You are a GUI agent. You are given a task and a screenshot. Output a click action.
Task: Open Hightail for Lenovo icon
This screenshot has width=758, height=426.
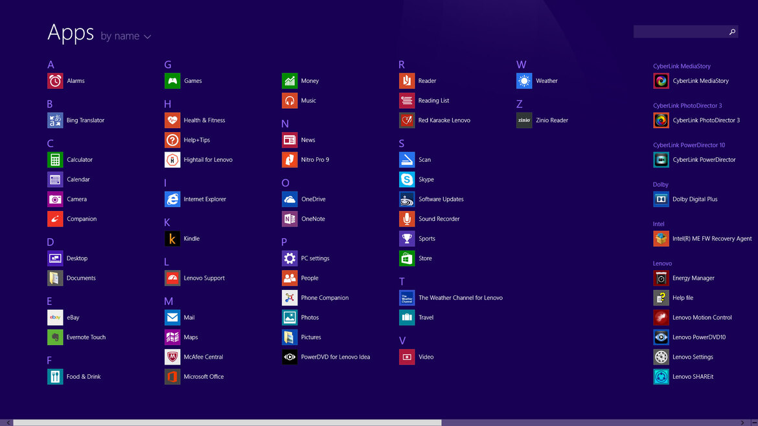[x=172, y=159]
